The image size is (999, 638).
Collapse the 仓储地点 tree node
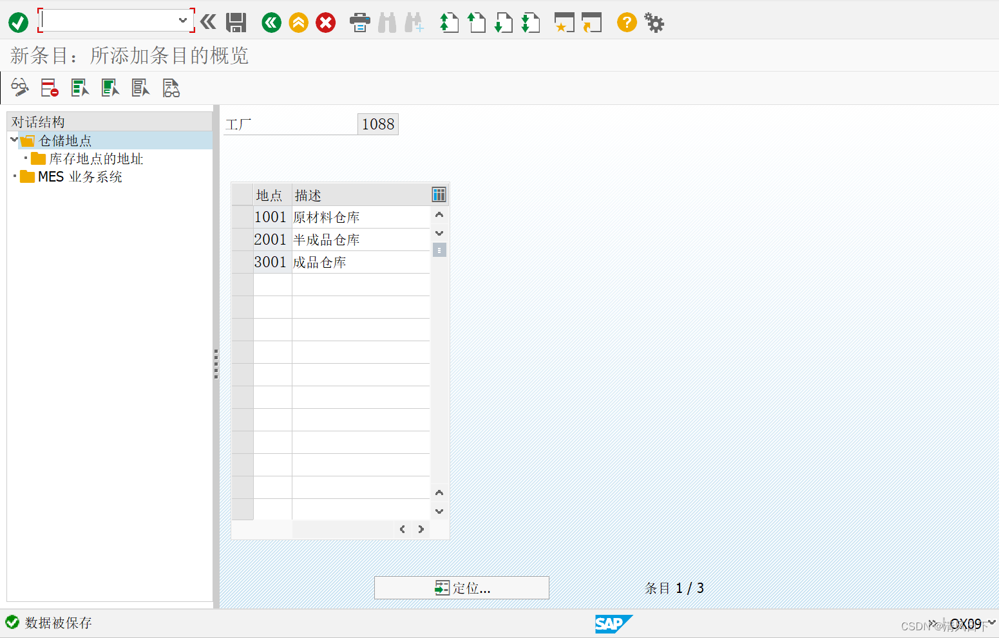(14, 139)
